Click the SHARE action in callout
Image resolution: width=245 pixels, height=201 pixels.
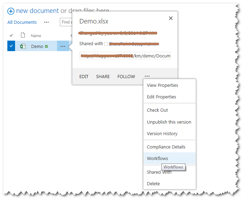pos(103,77)
